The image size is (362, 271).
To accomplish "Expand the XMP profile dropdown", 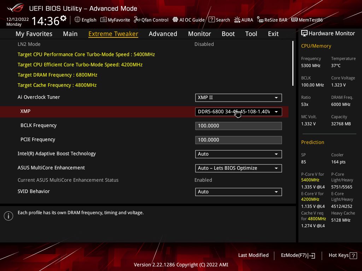I will click(x=239, y=112).
